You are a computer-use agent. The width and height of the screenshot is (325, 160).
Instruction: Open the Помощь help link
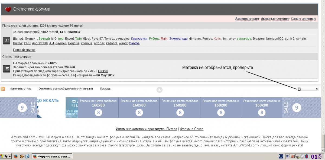tap(105, 89)
